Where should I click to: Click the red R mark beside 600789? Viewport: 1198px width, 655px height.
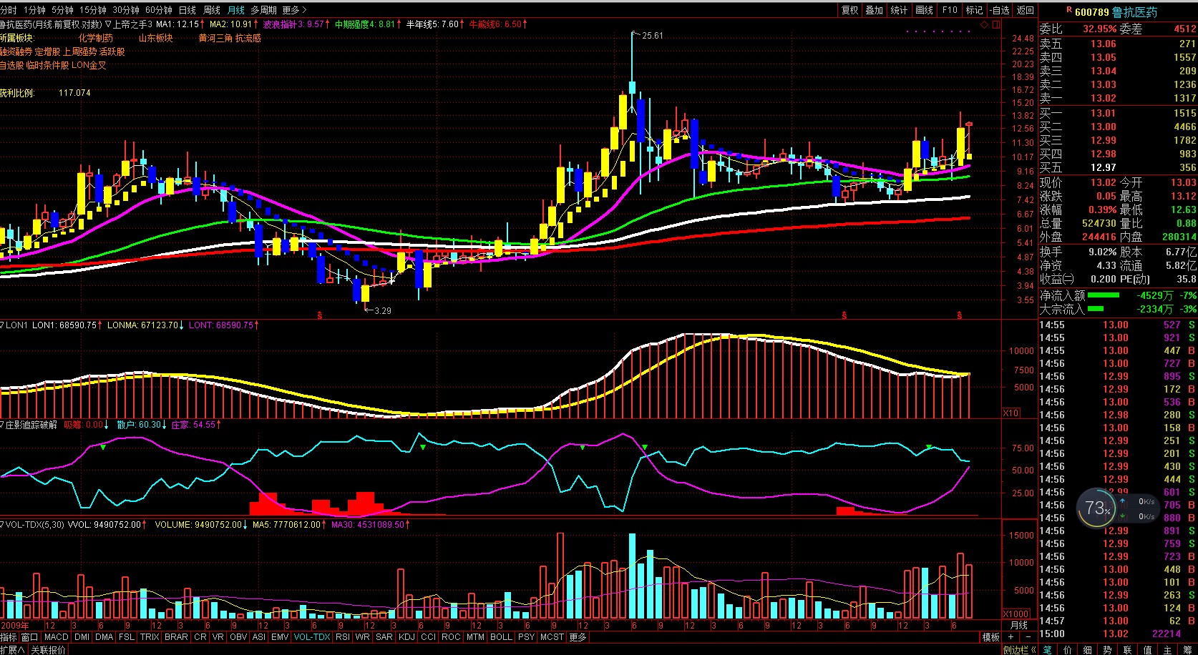tap(1069, 10)
